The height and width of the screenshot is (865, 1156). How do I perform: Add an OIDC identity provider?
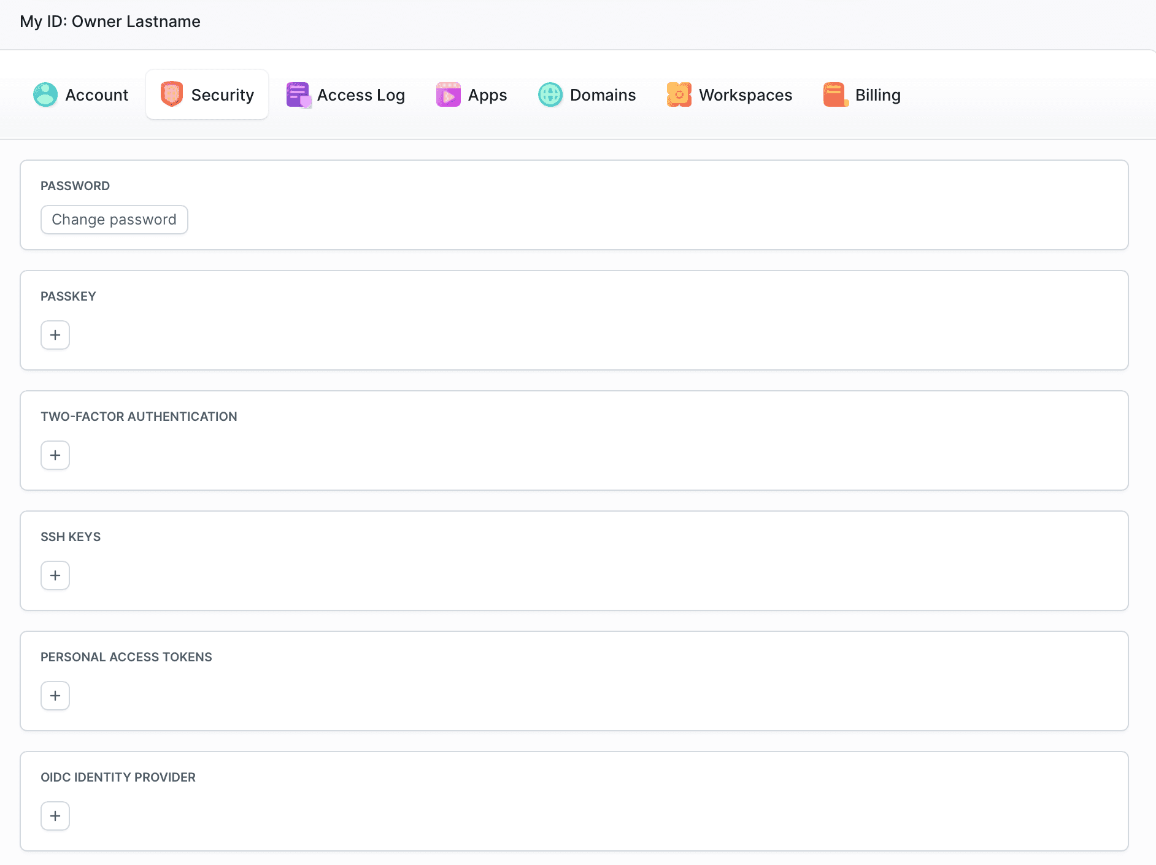coord(55,816)
